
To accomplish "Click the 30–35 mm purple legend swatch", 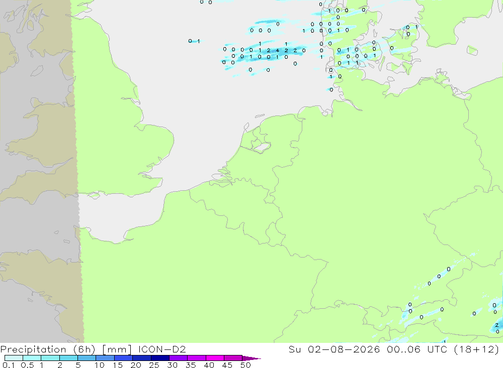I will tap(179, 358).
